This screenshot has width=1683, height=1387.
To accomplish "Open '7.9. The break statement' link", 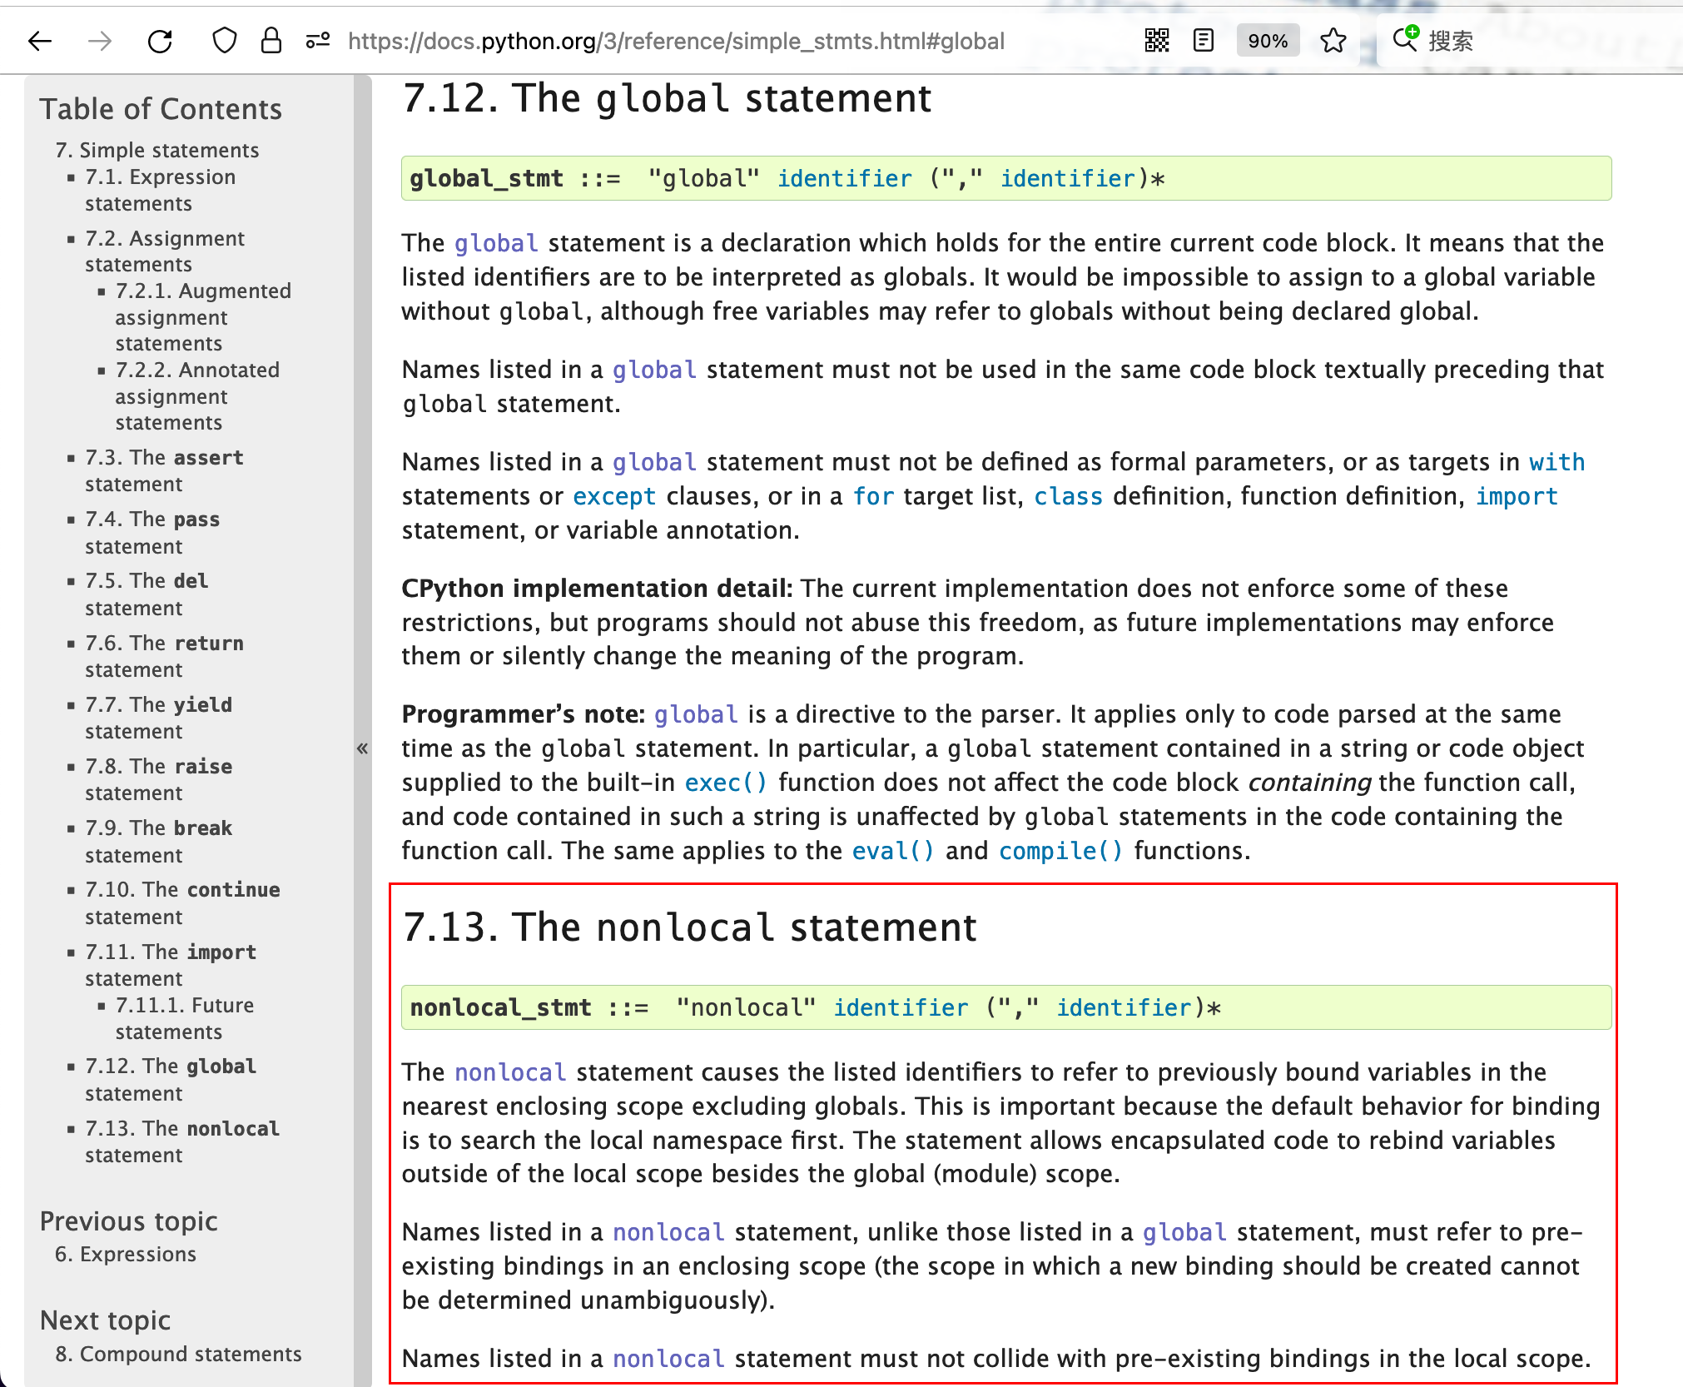I will 158,841.
